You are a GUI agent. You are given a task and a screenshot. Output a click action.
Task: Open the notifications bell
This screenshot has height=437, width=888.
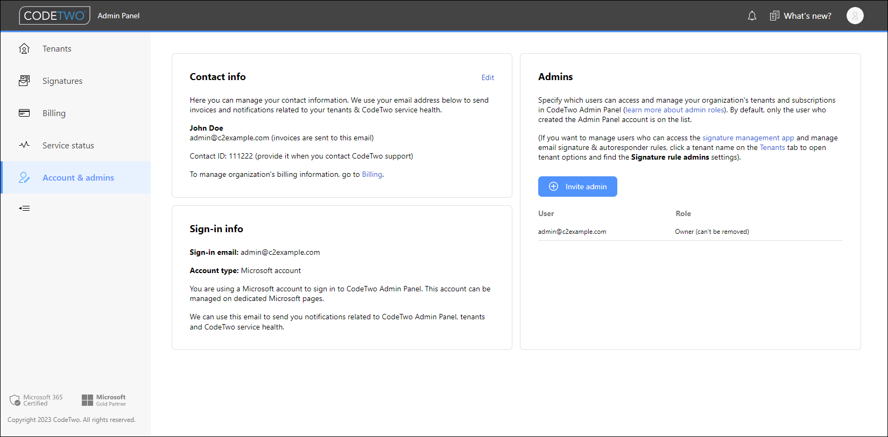(x=752, y=16)
